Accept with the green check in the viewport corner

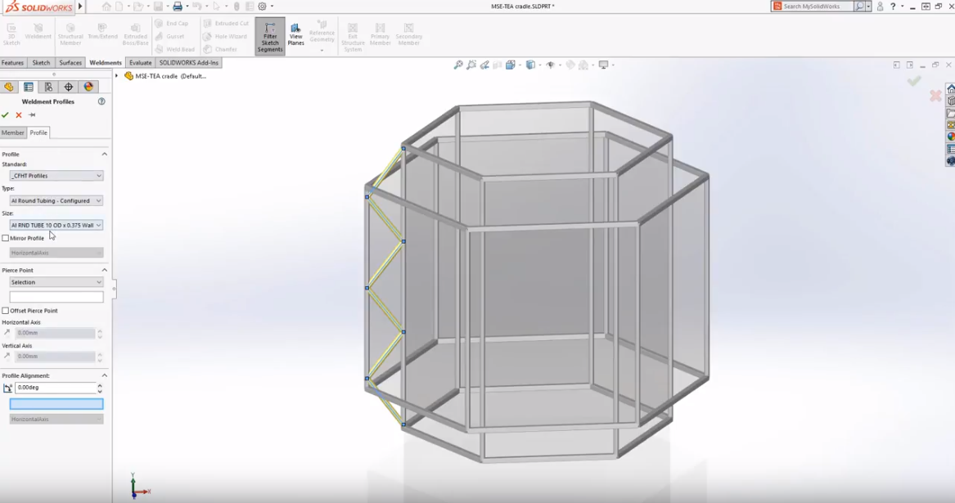click(913, 81)
